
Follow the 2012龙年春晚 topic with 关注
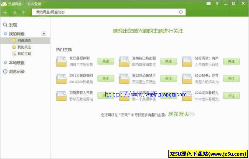[231, 96]
